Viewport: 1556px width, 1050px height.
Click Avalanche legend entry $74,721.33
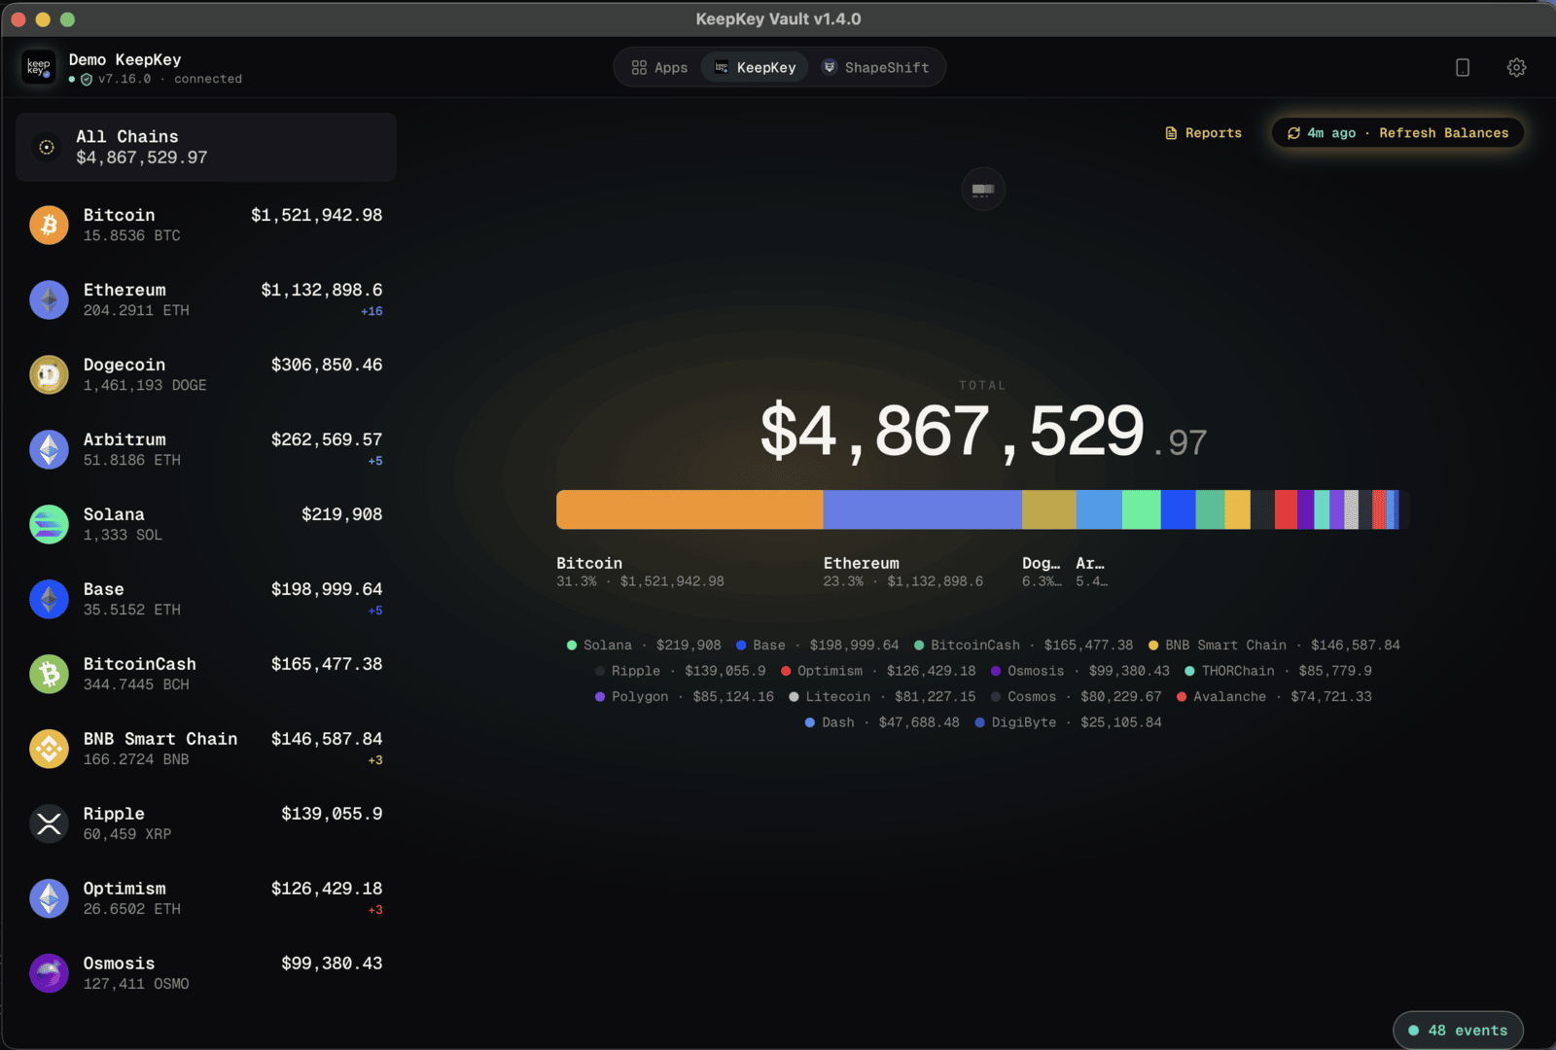1274,697
